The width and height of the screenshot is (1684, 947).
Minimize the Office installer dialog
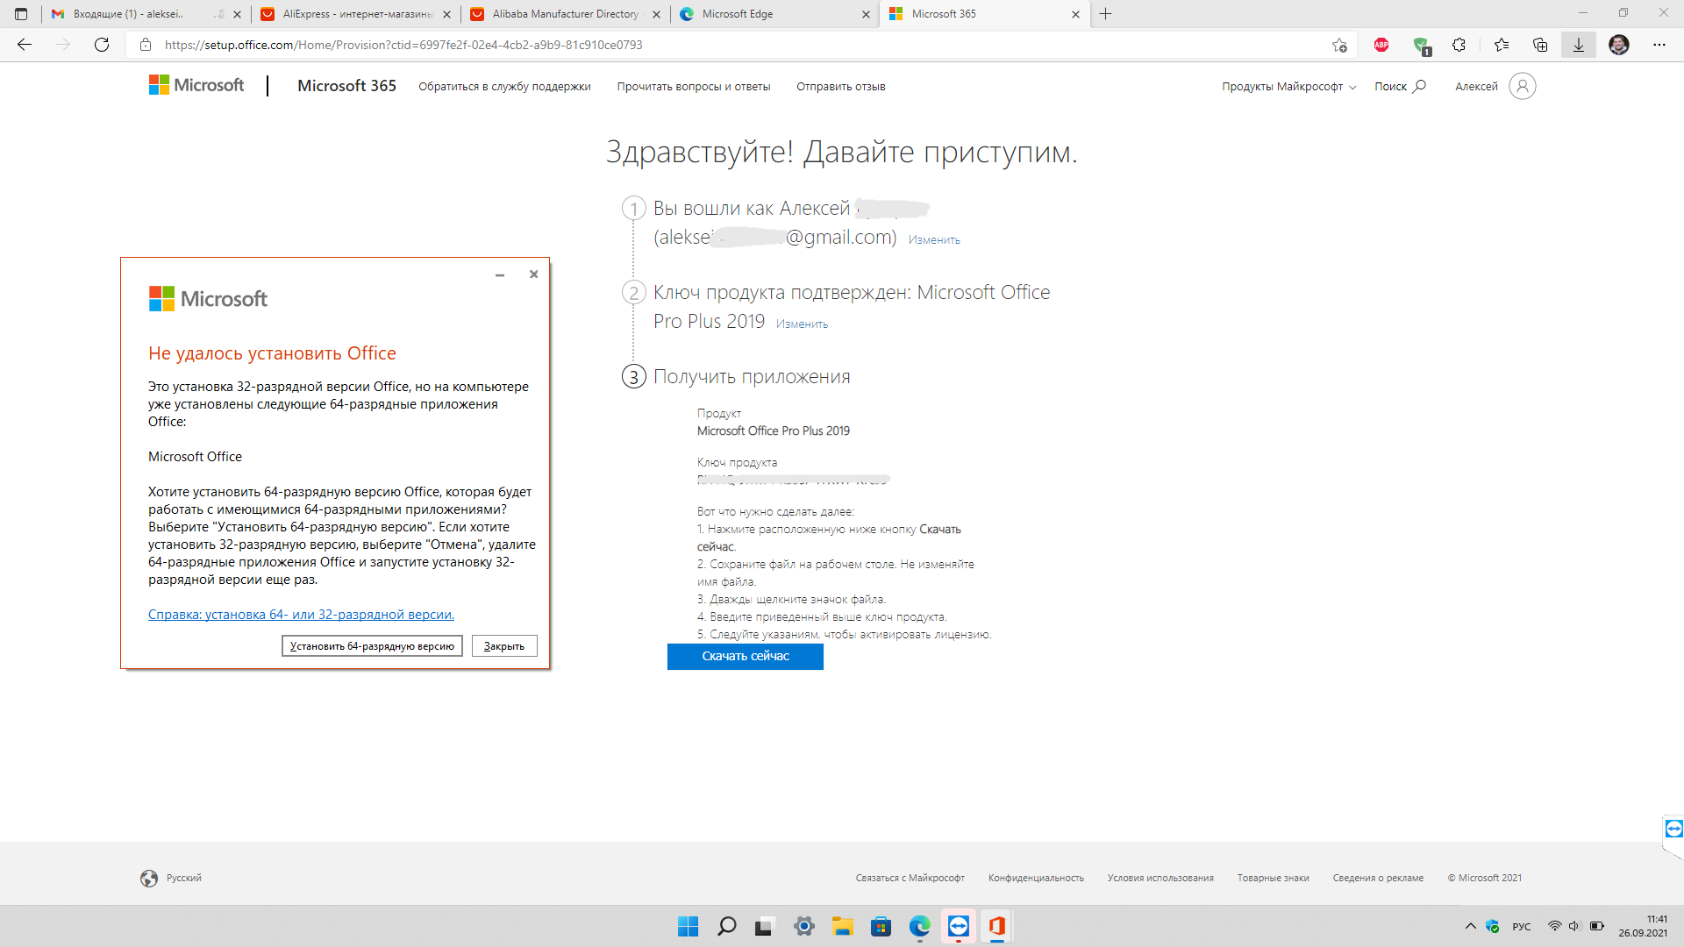[x=500, y=274]
